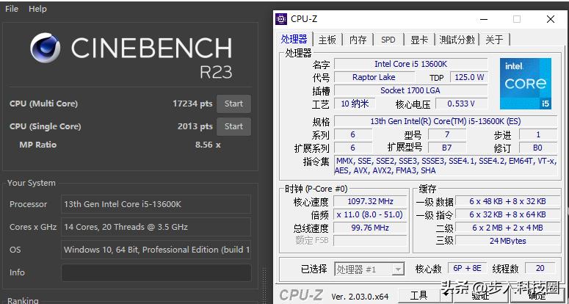Click the 0.533 V core voltage value
The image size is (569, 304).
click(x=461, y=104)
